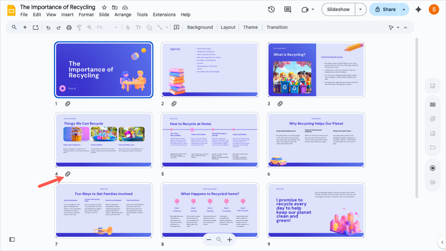Click the record button in side panel

point(433,168)
